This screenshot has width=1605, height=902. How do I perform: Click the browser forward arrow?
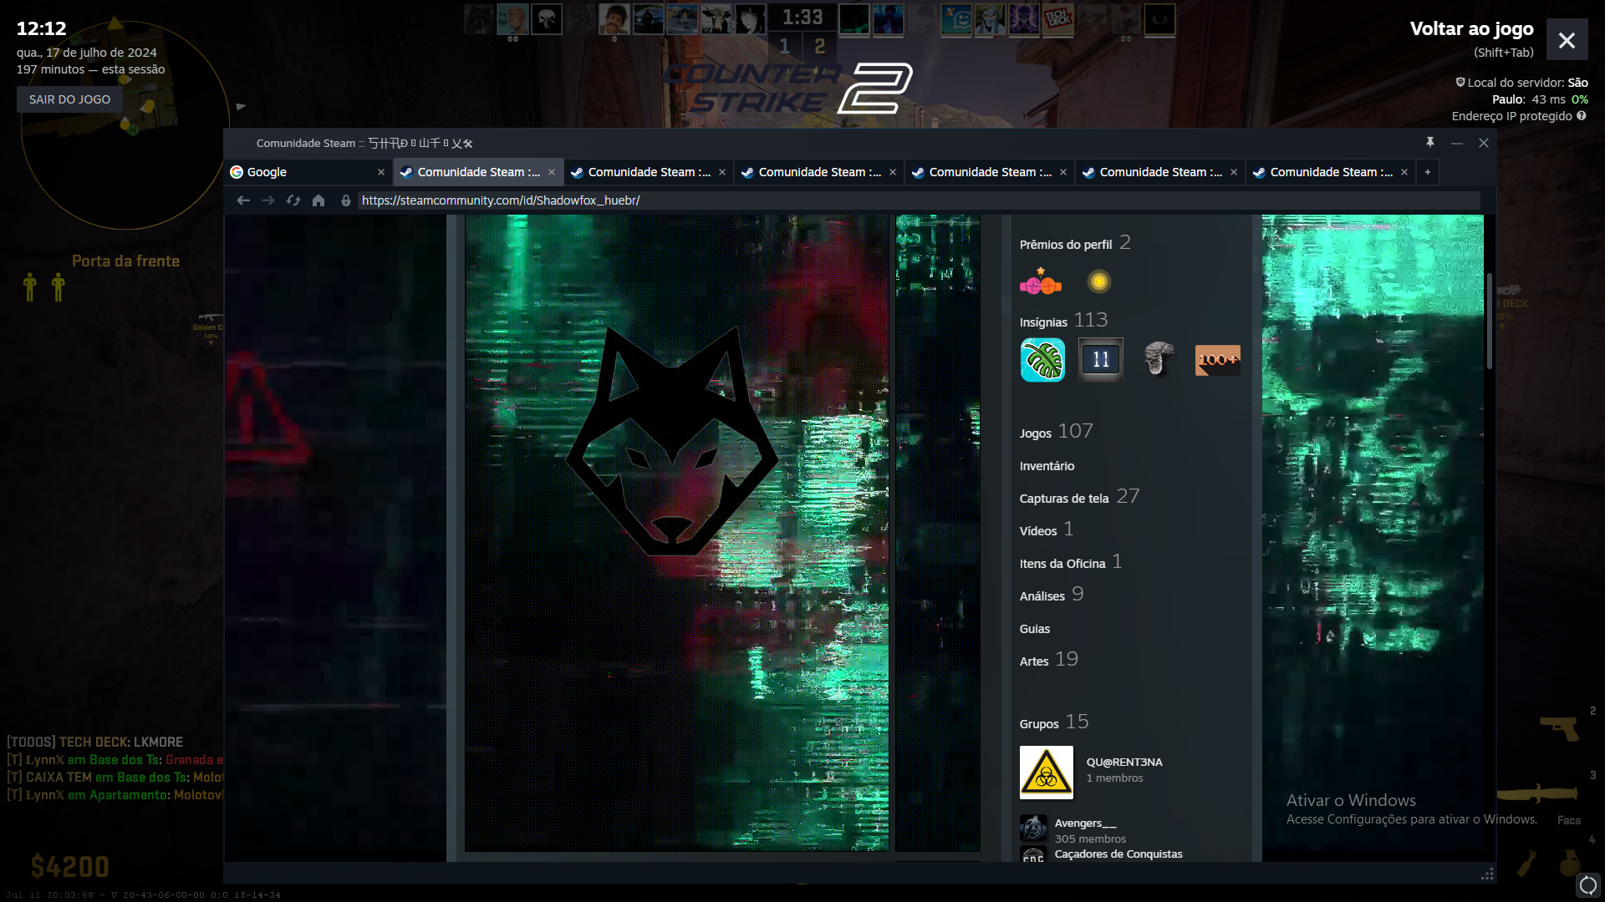(x=267, y=200)
